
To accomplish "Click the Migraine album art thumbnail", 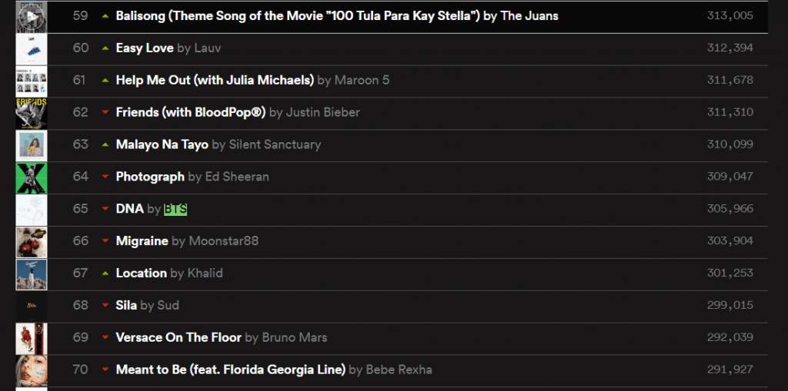I will click(x=32, y=242).
